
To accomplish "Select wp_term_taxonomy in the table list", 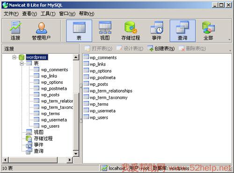I will click(109, 98).
